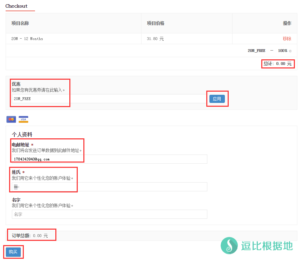
Task: Select the 20M - 12 Months item name
Action: pyautogui.click(x=27, y=39)
